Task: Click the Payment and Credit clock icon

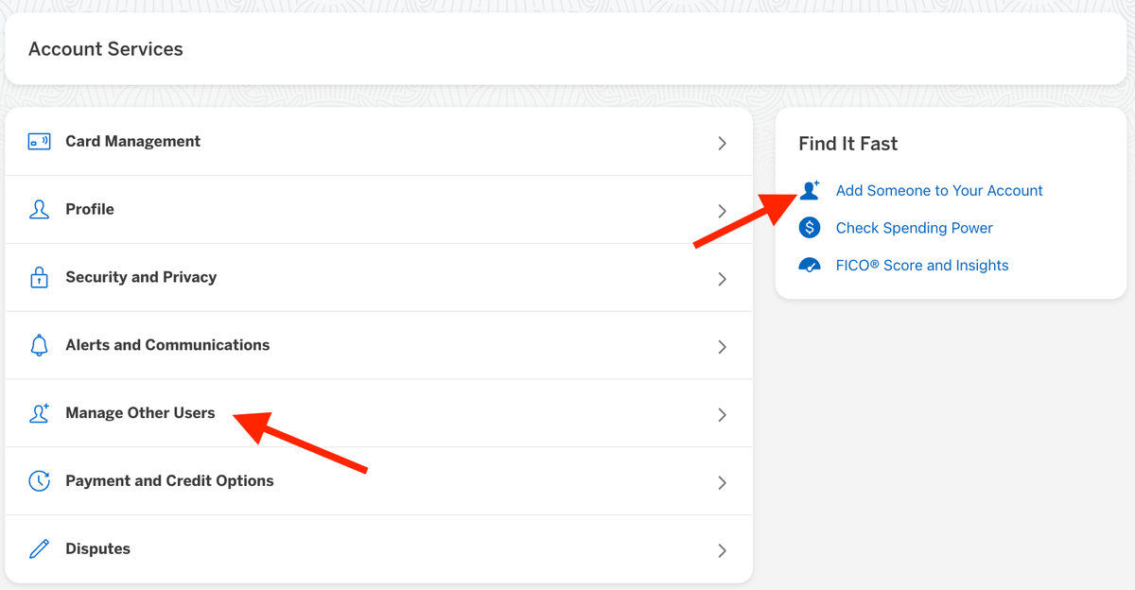Action: [x=39, y=481]
